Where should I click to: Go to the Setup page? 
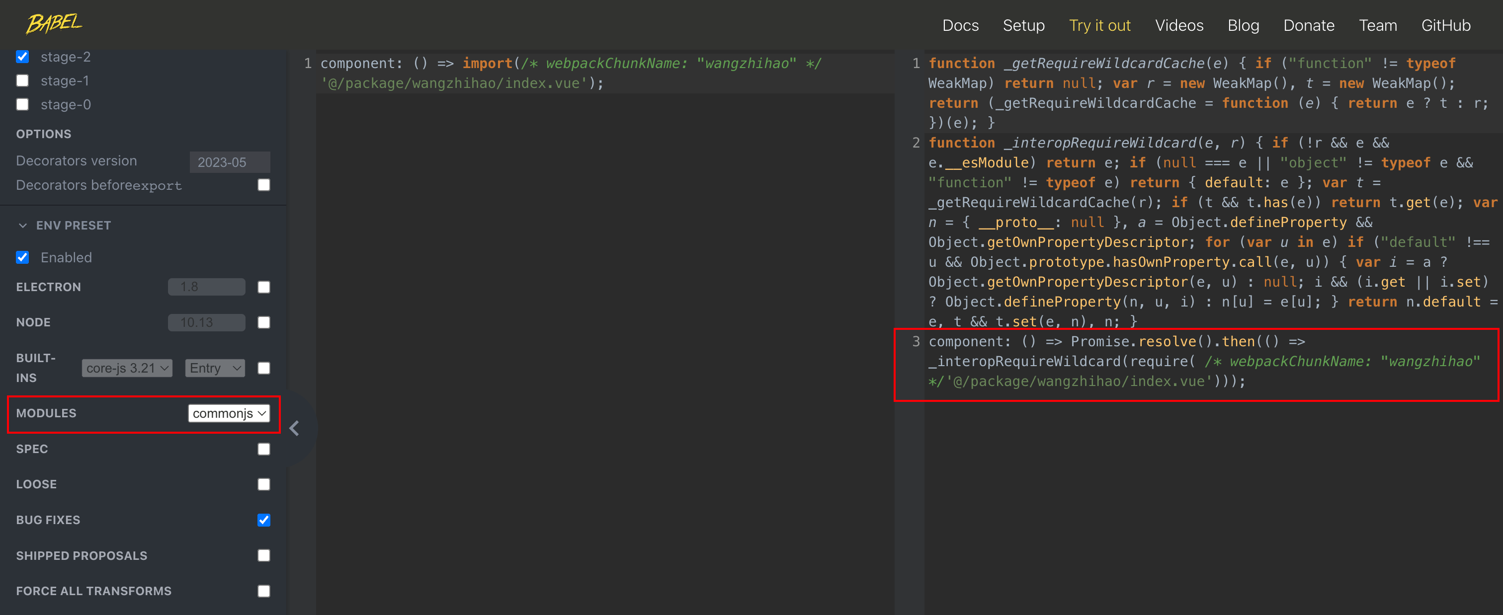(1023, 26)
